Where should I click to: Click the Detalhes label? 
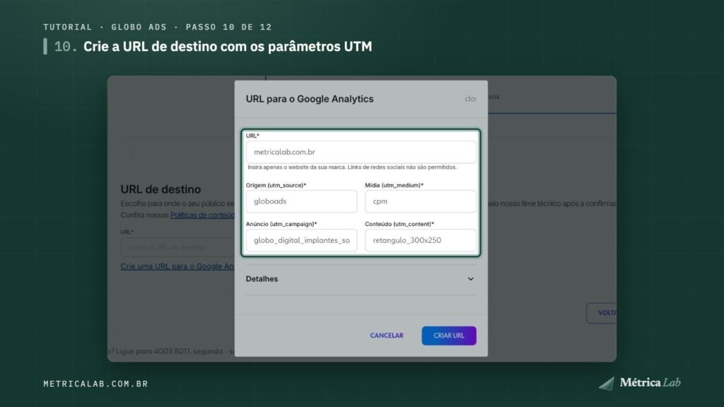262,278
